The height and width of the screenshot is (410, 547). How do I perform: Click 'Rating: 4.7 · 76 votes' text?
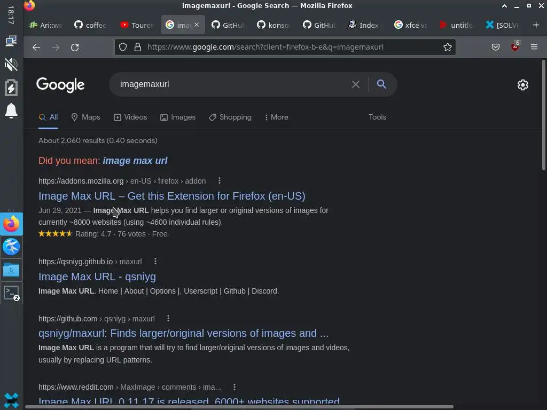(111, 234)
